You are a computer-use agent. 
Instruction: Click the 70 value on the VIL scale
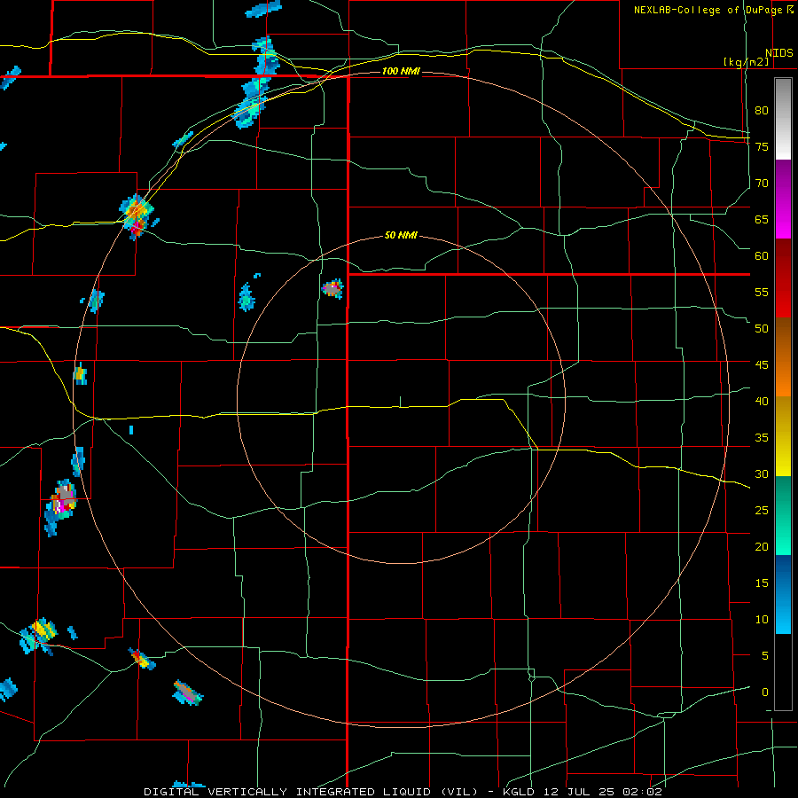[762, 184]
